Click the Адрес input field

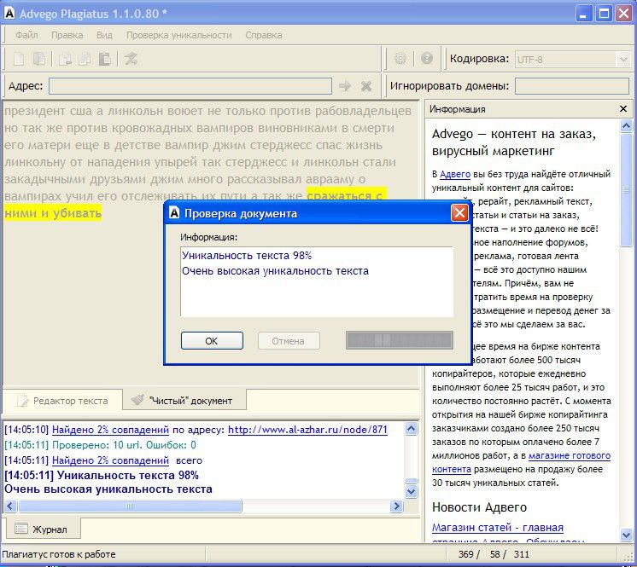pyautogui.click(x=190, y=86)
